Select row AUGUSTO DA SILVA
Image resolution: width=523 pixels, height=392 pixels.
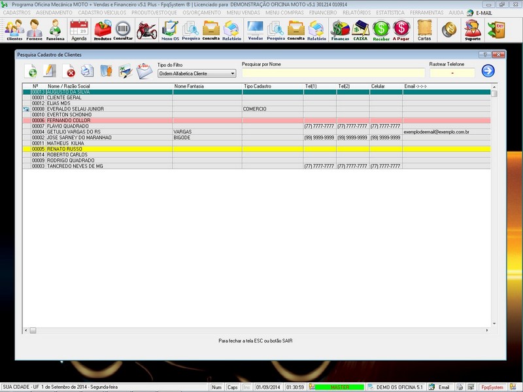click(x=256, y=92)
